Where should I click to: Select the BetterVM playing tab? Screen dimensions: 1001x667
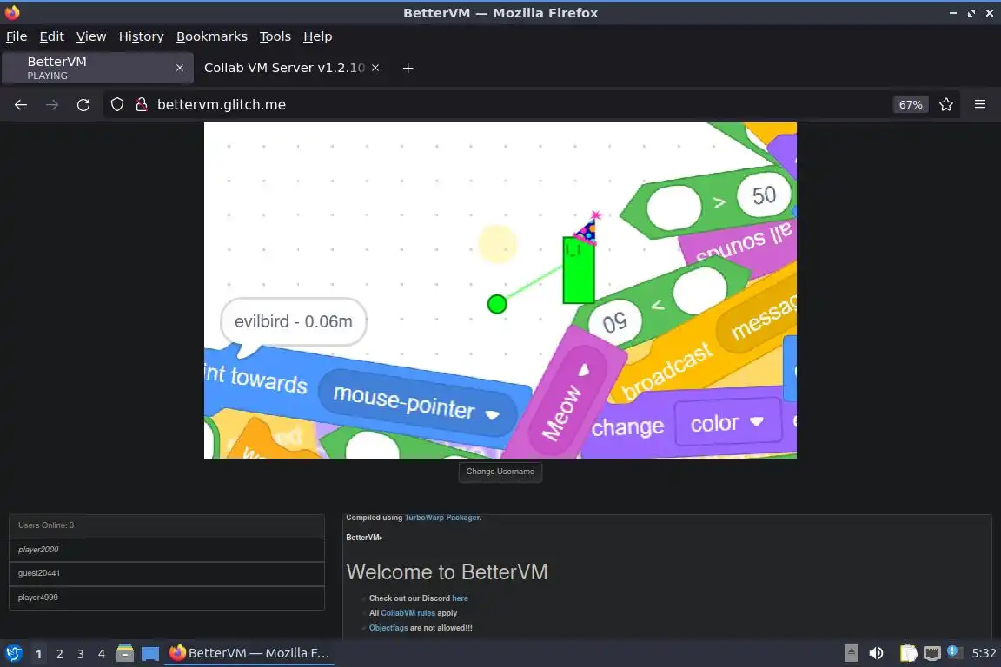pos(97,68)
